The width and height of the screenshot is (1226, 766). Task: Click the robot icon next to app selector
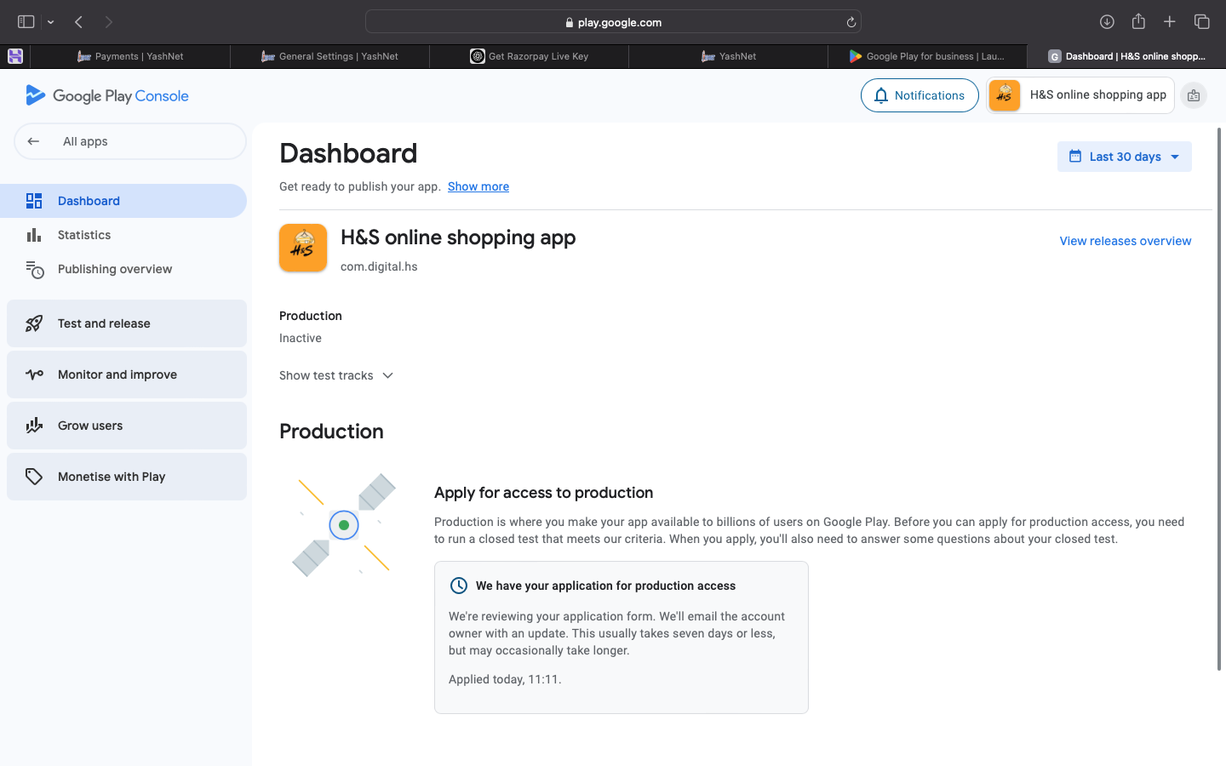click(x=1194, y=95)
